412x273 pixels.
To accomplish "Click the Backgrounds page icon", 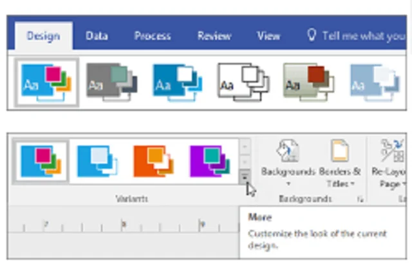I will (x=288, y=151).
